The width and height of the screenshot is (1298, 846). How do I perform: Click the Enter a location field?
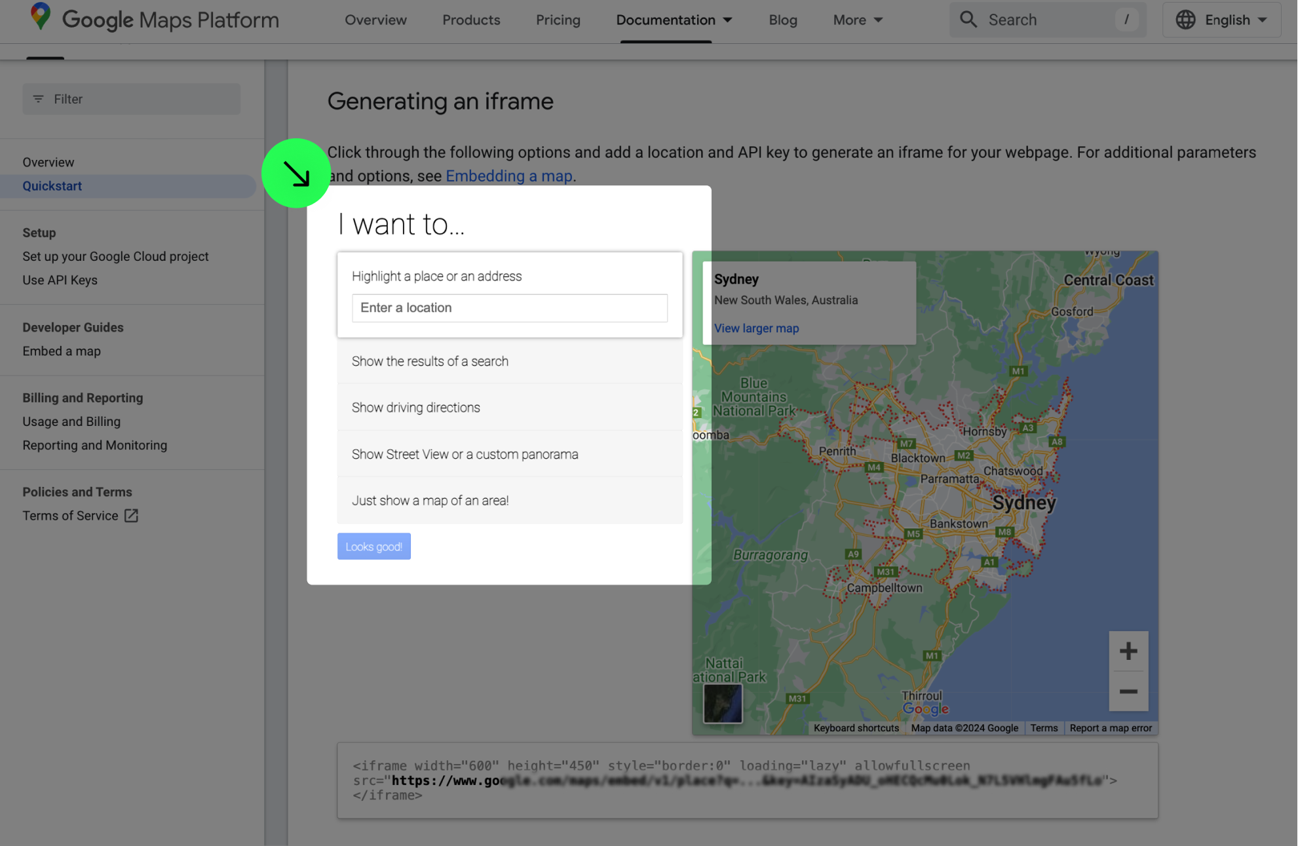click(509, 308)
